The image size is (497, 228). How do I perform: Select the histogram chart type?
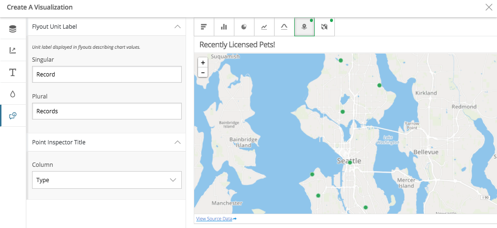(x=284, y=27)
